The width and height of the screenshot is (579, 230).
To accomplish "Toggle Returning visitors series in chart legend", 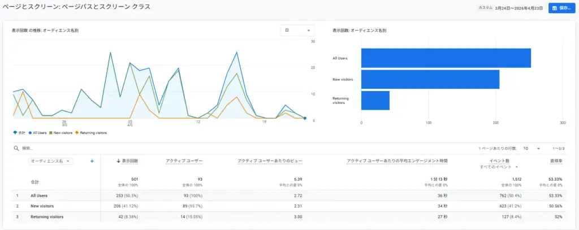I will (90, 133).
